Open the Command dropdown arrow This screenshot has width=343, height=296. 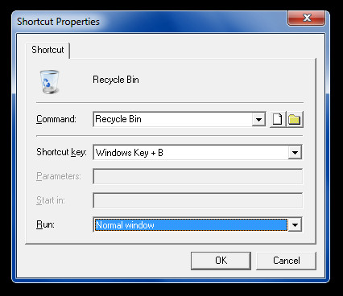coord(258,119)
